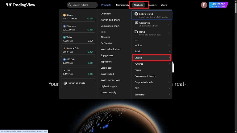The image size is (237, 133).
Task: Open Market cap charts link
Action: 110,20
